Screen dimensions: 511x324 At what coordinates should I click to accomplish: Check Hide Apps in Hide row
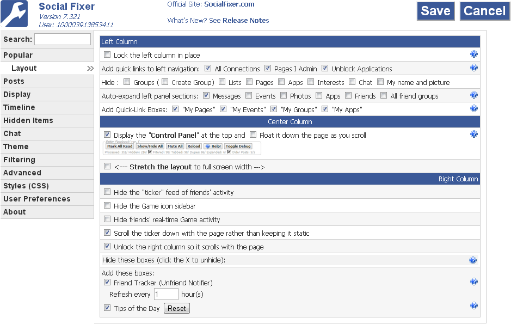tap(281, 82)
